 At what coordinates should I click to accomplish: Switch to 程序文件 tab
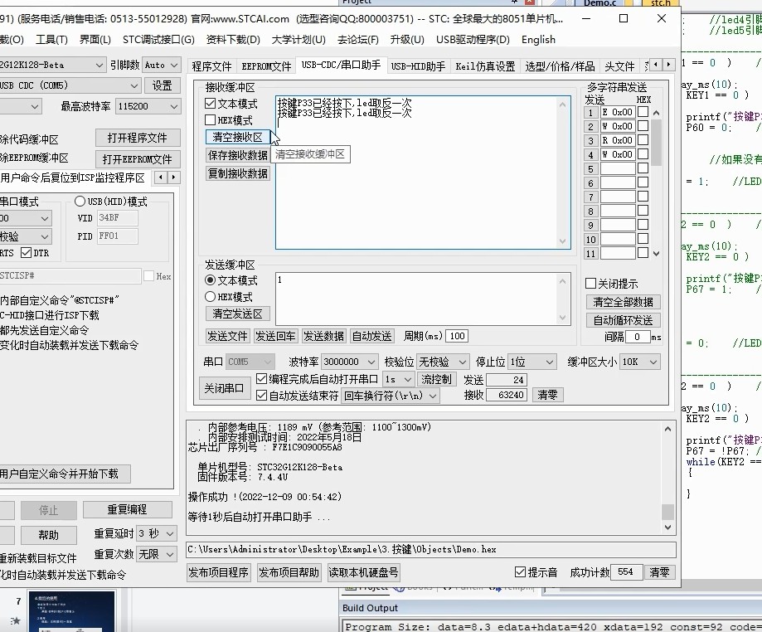pos(211,66)
